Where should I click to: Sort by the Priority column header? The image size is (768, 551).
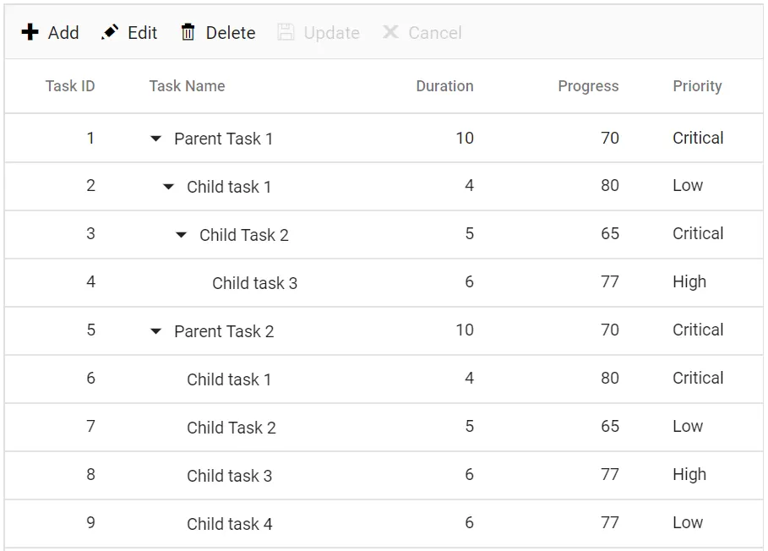pos(697,85)
